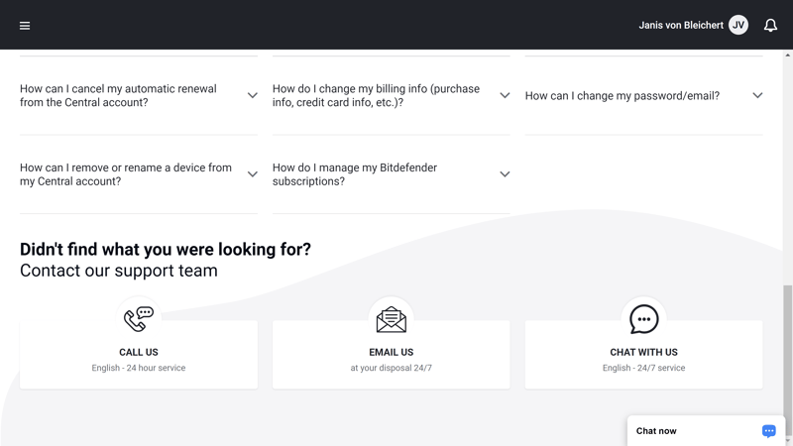
Task: Expand billing info question chevron
Action: [505, 95]
